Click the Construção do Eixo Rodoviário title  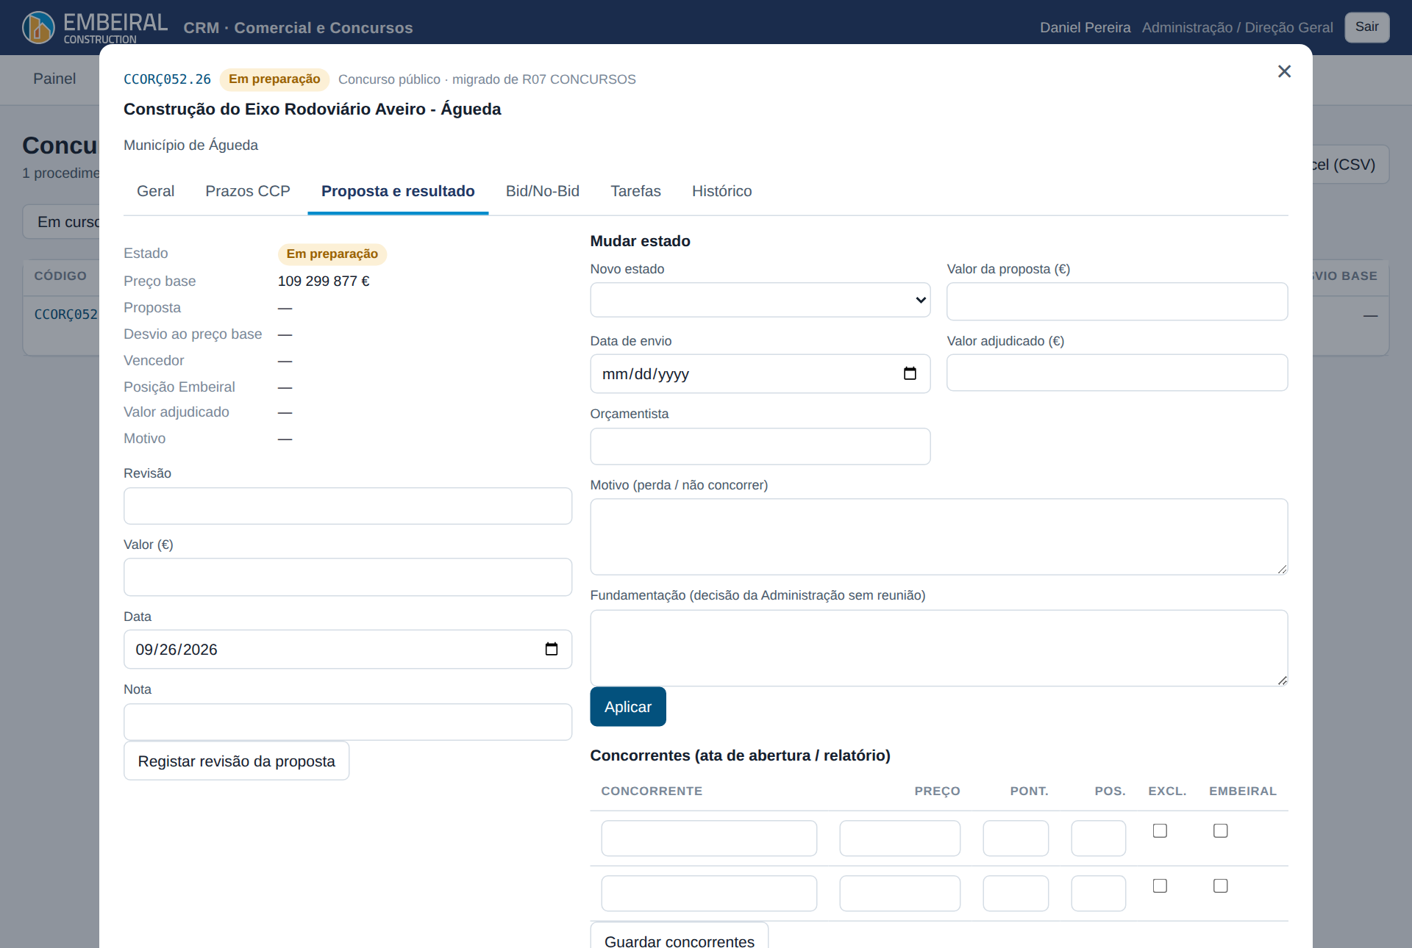[x=312, y=109]
